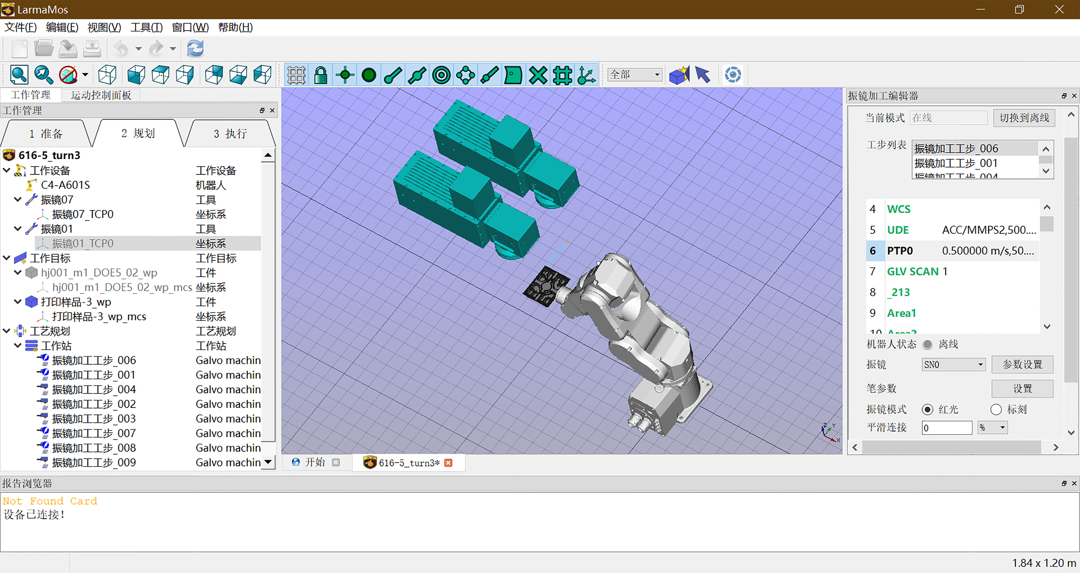Image resolution: width=1080 pixels, height=573 pixels.
Task: Click the 离线 robot status indicator
Action: click(927, 344)
